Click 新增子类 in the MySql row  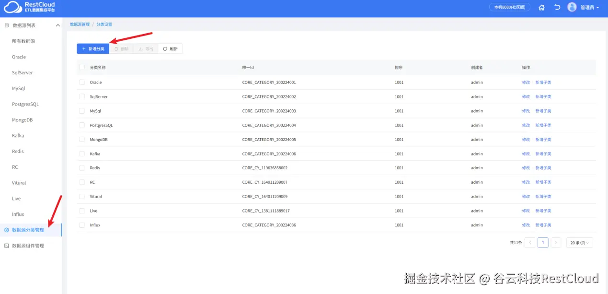click(x=543, y=111)
